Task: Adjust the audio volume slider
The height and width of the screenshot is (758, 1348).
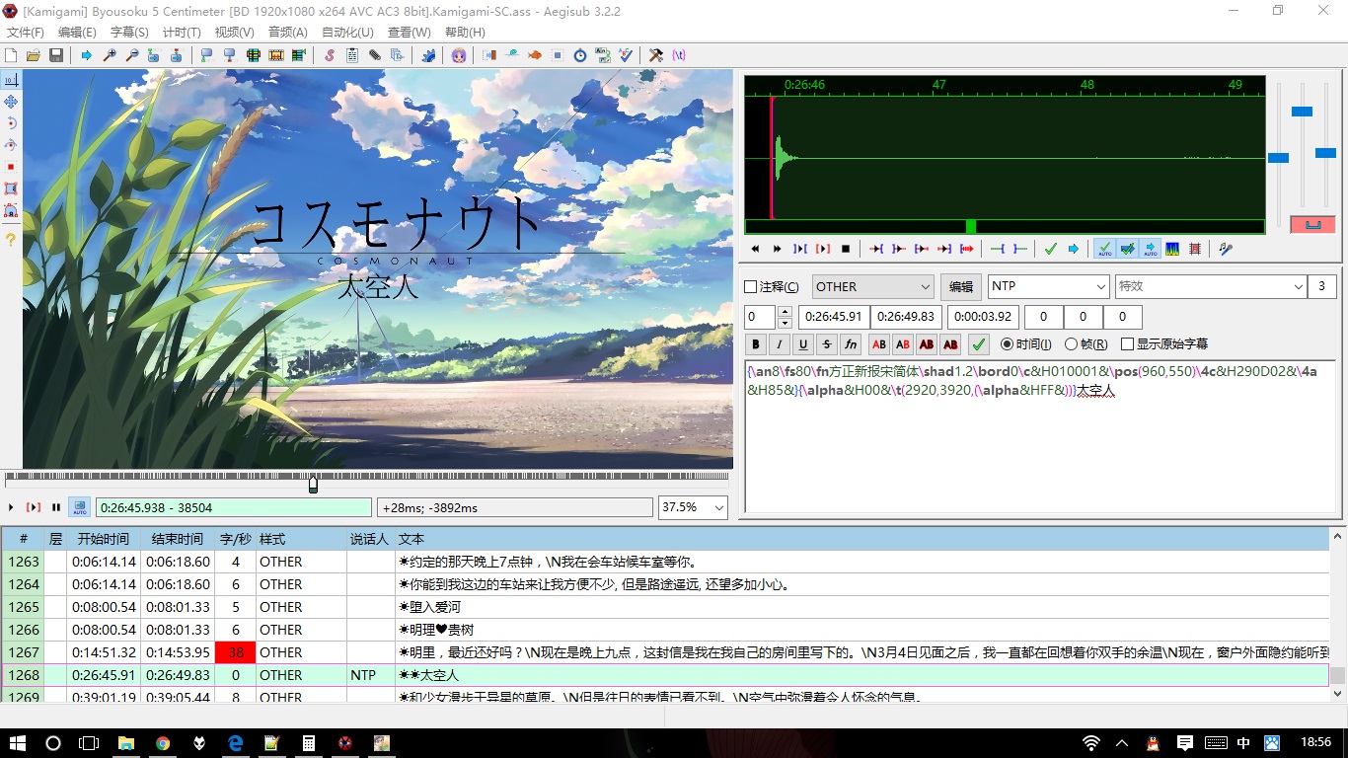Action: pyautogui.click(x=1325, y=152)
